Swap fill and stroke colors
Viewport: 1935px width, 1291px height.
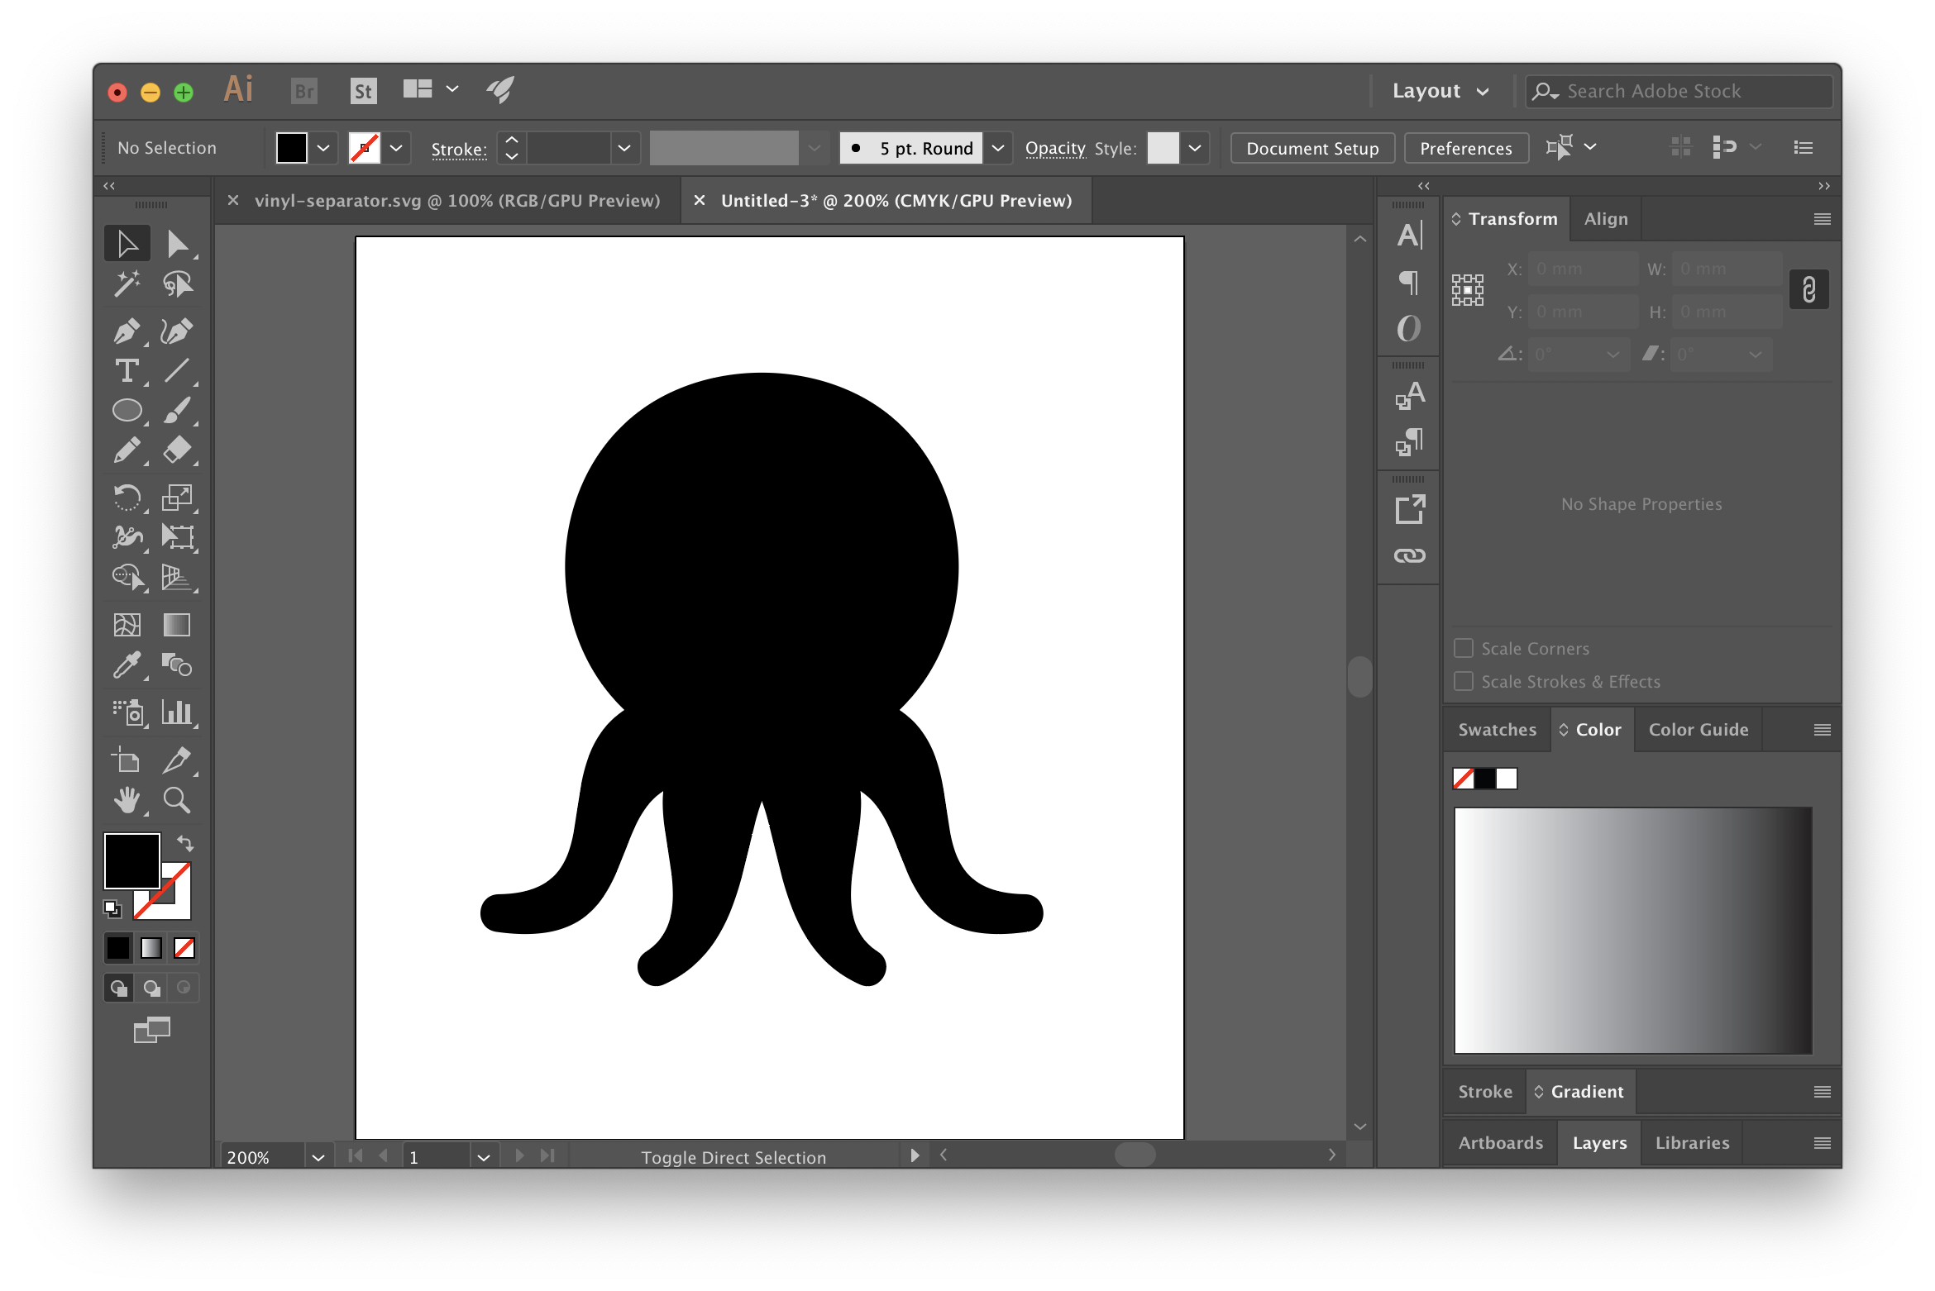(x=185, y=843)
